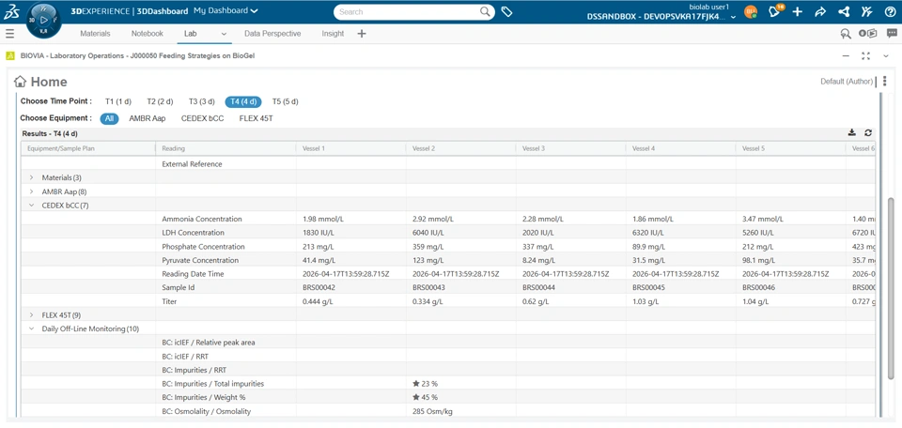
Task: Open the 3D compass launcher
Action: 43,20
